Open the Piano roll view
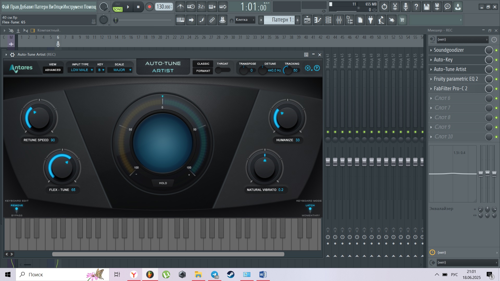This screenshot has height=281, width=500. [x=318, y=20]
